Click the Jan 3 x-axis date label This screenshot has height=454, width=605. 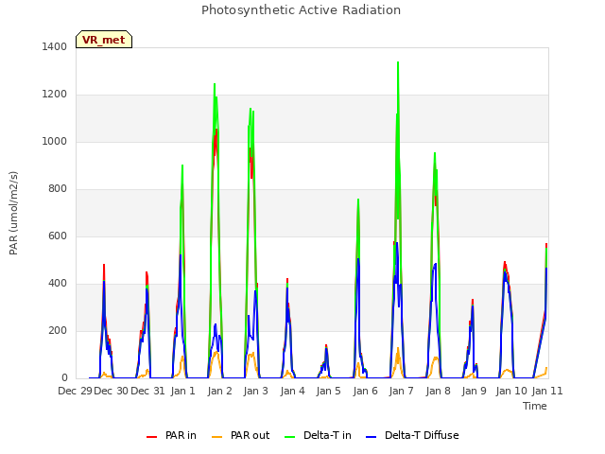click(x=256, y=391)
